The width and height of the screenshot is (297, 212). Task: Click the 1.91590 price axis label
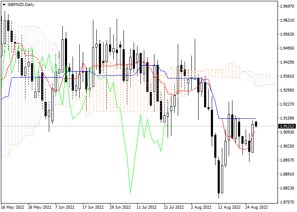(287, 118)
